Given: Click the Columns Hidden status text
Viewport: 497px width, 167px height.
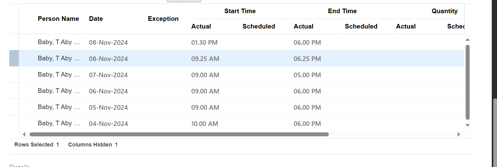Looking at the screenshot, I should coord(93,145).
